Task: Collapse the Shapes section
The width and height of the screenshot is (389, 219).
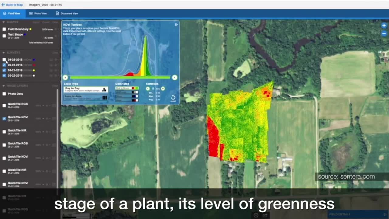Action: [4, 22]
